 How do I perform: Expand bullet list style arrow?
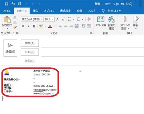[74, 19]
